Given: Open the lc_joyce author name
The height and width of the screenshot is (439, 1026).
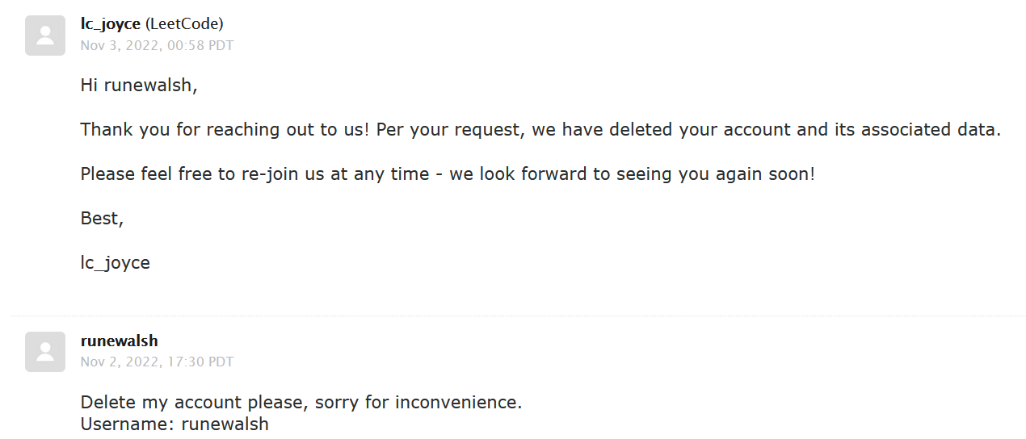Looking at the screenshot, I should tap(111, 24).
